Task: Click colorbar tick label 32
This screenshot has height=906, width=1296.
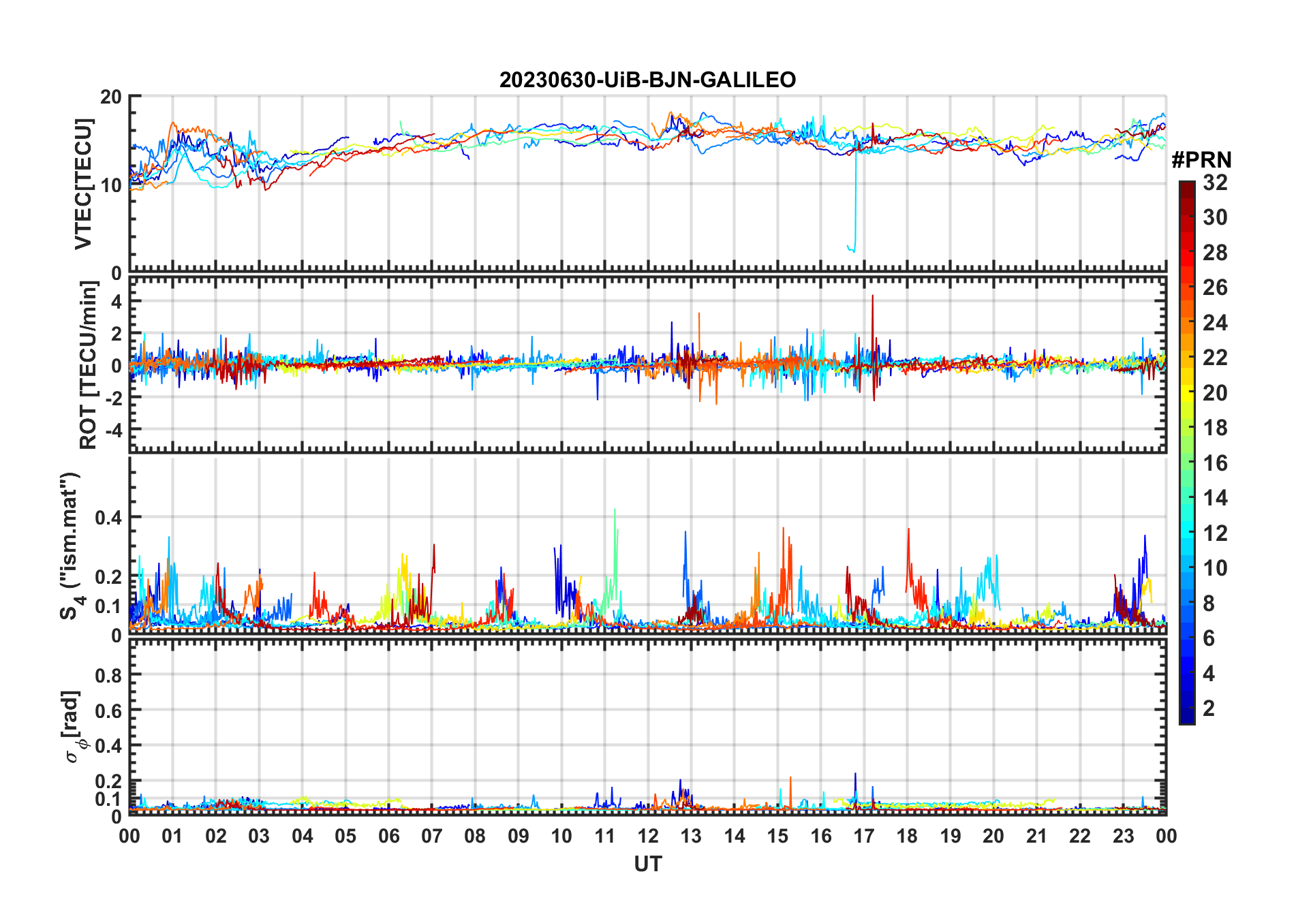Action: point(1215,183)
